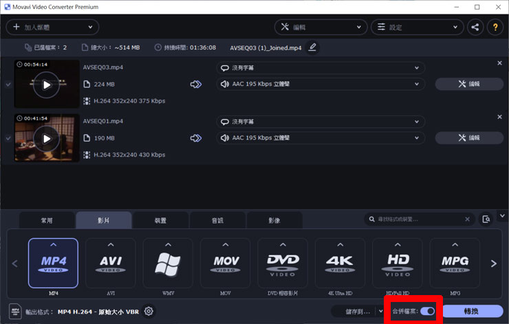Viewport: 509px width, 324px height.
Task: Click the convert arrow icon for AVSEQ01.mp4
Action: tap(196, 138)
